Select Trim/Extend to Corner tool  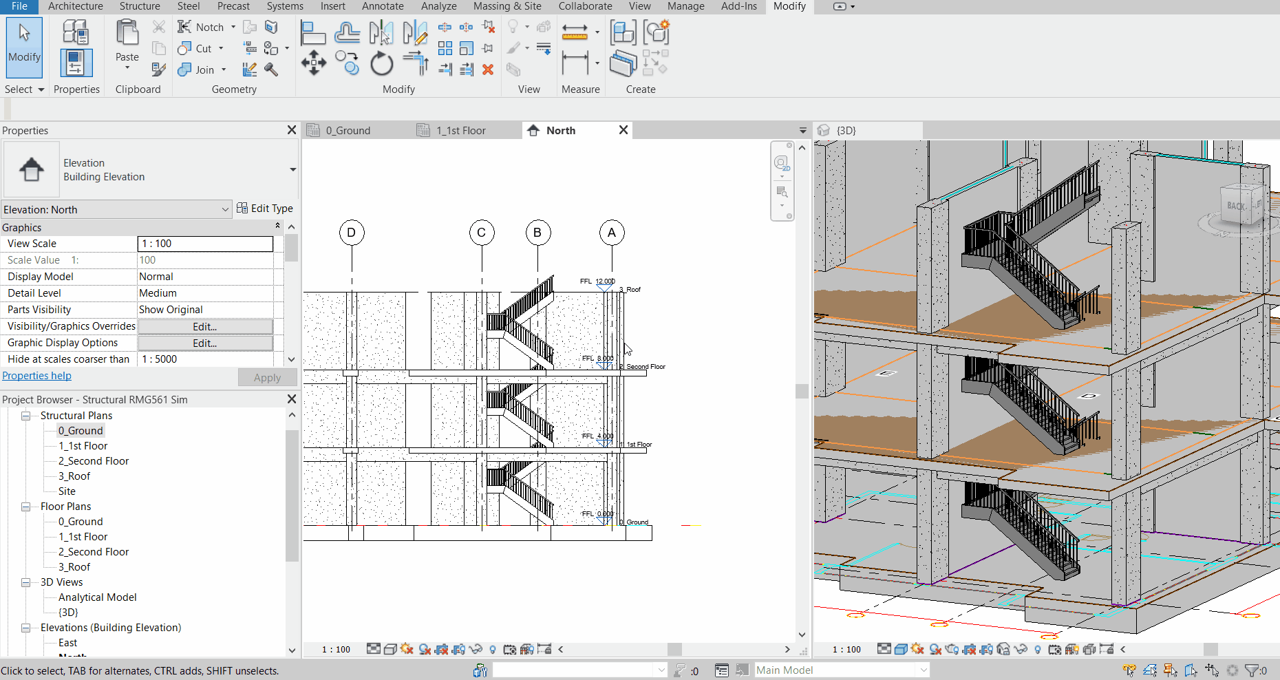tap(415, 63)
